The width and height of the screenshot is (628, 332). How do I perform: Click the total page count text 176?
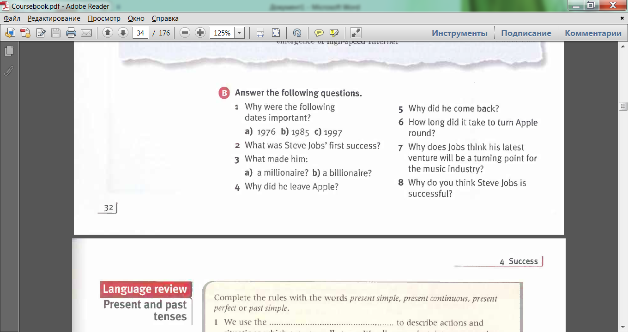pyautogui.click(x=164, y=33)
